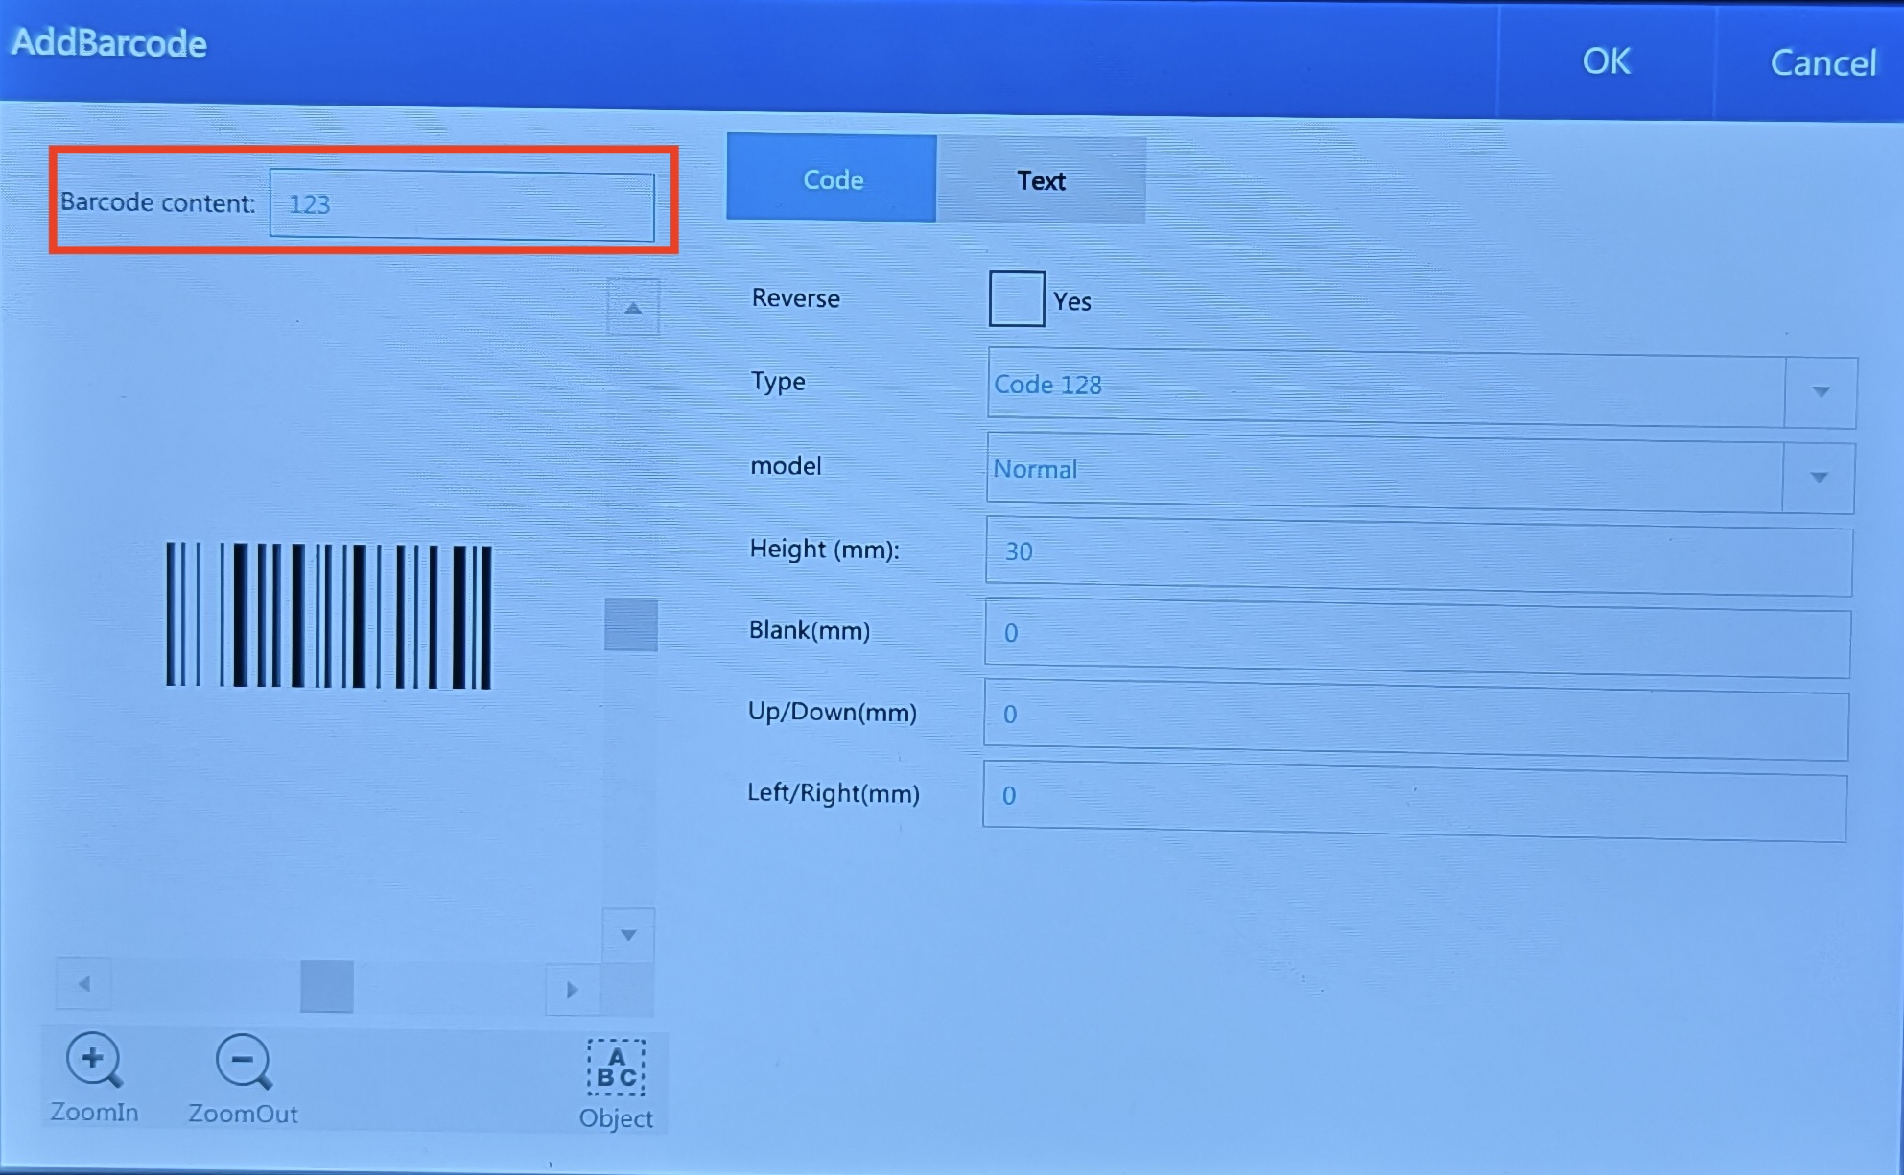
Task: Open the model dropdown showing Normal
Action: (1420, 473)
